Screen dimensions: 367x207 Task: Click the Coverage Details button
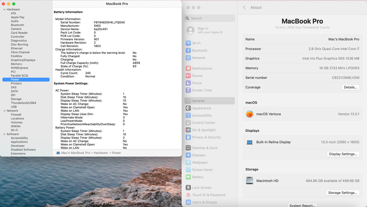[x=350, y=87]
